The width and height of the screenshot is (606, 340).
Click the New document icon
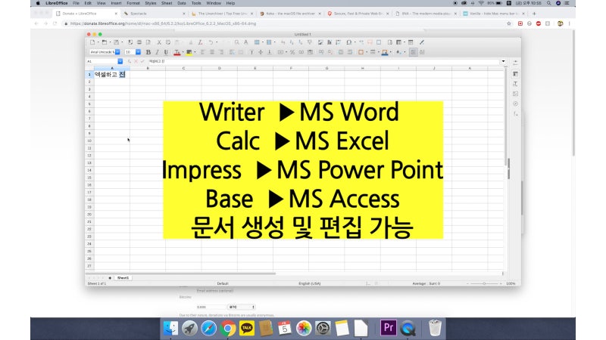click(92, 42)
